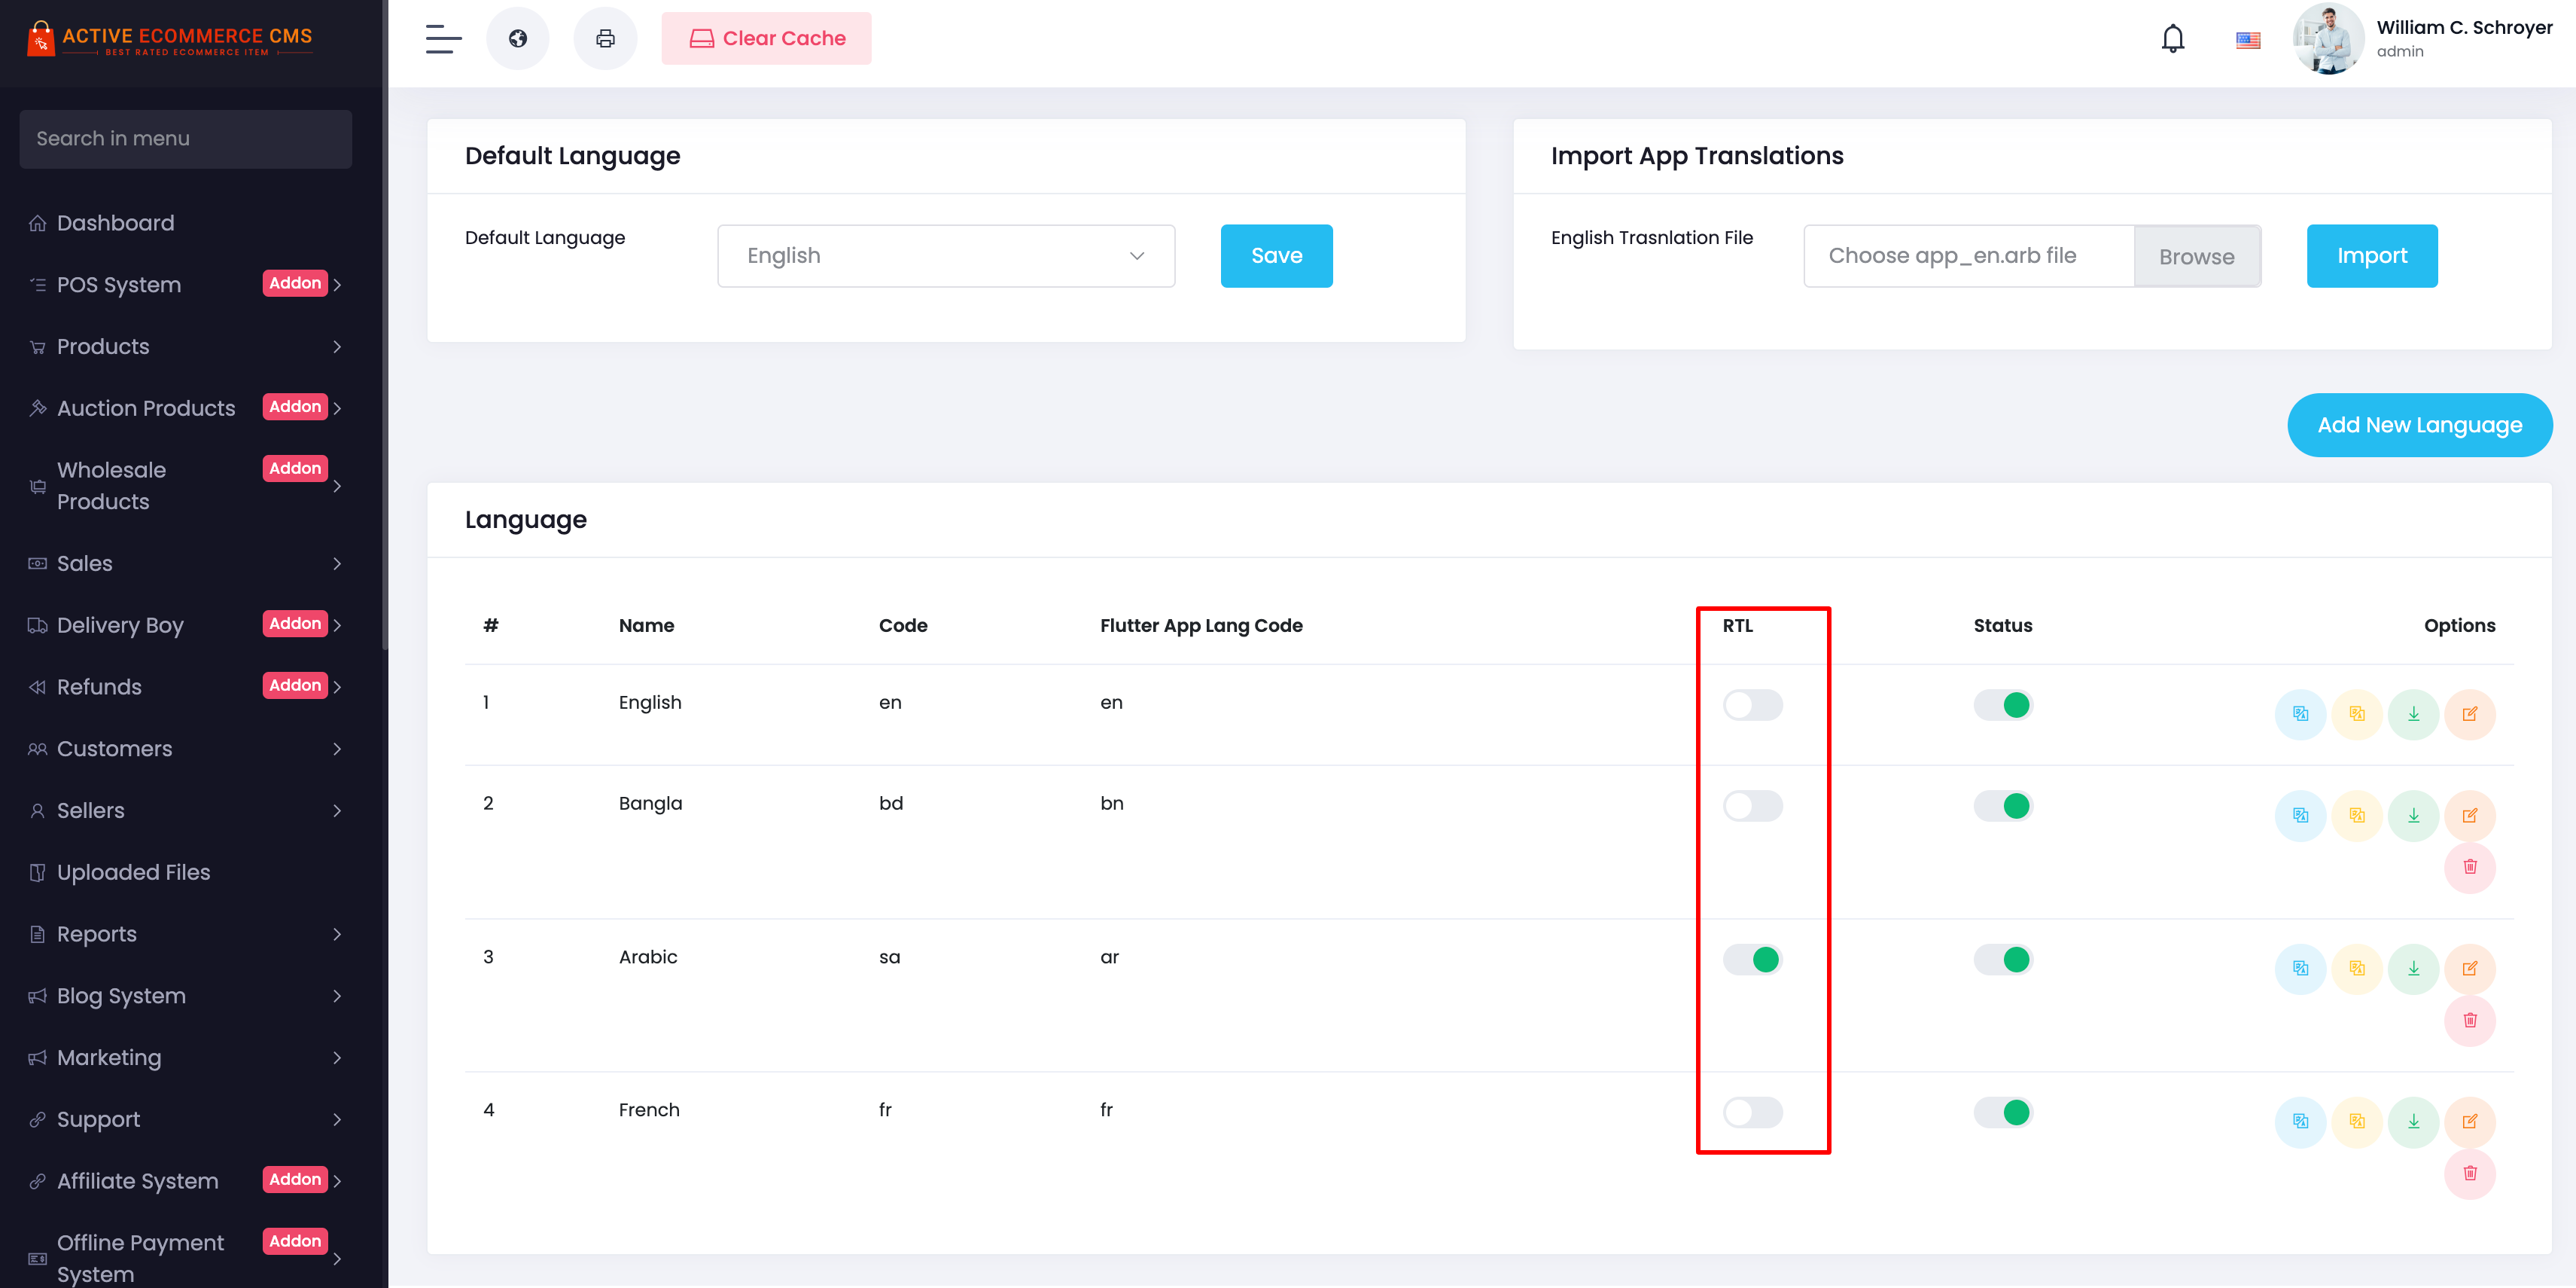The image size is (2576, 1288).
Task: Click the Active Ecommerce CMS logo
Action: point(170,39)
